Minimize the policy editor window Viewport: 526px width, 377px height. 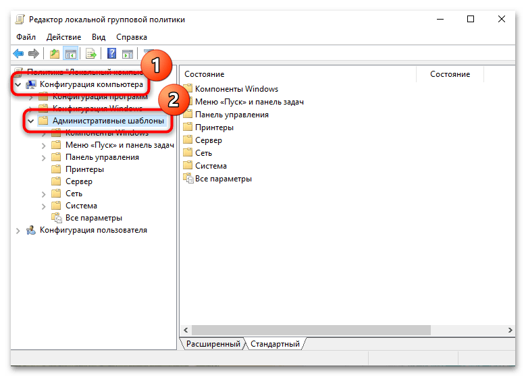(440, 20)
